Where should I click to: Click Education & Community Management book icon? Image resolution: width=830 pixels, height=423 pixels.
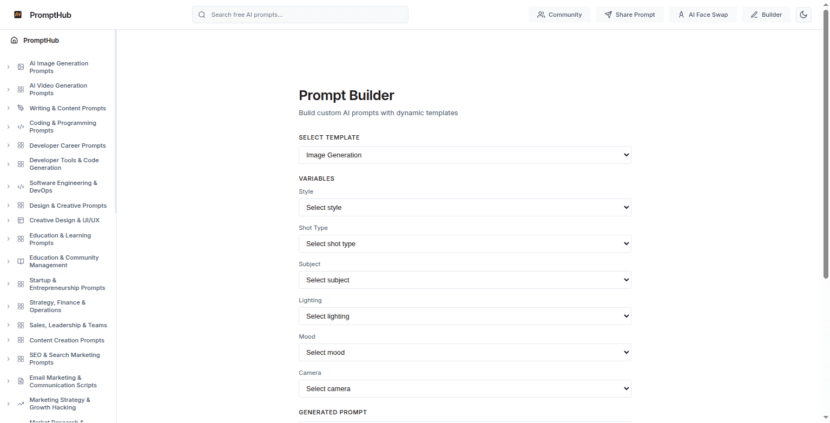pos(21,261)
